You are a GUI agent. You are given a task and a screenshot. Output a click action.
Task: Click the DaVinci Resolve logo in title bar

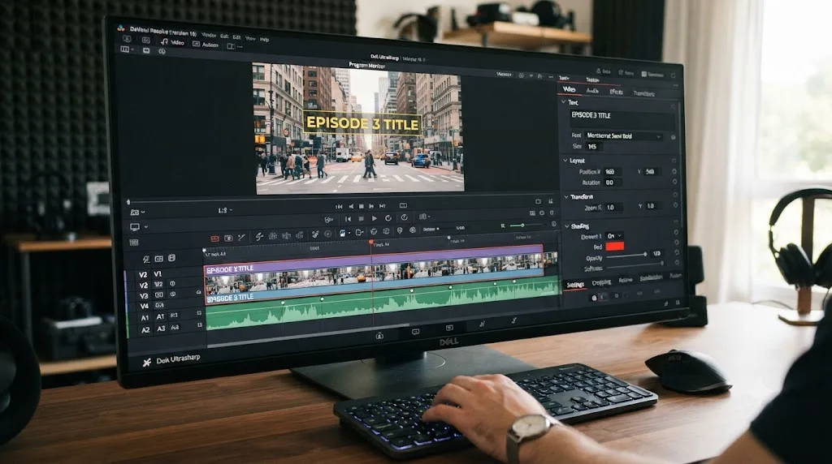point(121,28)
